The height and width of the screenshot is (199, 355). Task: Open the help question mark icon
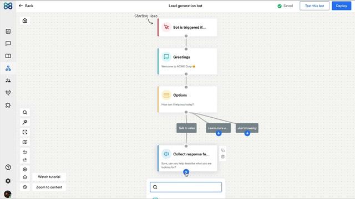click(8, 167)
